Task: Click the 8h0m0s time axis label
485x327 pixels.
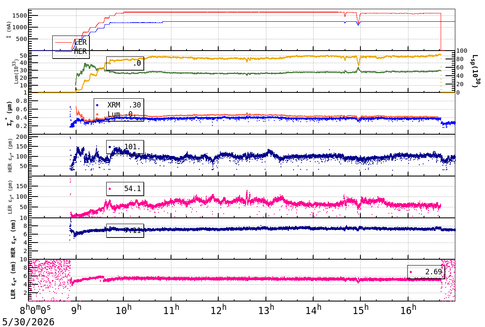Action: [36, 310]
